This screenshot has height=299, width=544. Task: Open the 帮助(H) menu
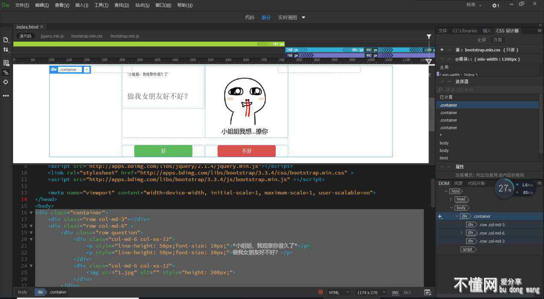click(184, 5)
